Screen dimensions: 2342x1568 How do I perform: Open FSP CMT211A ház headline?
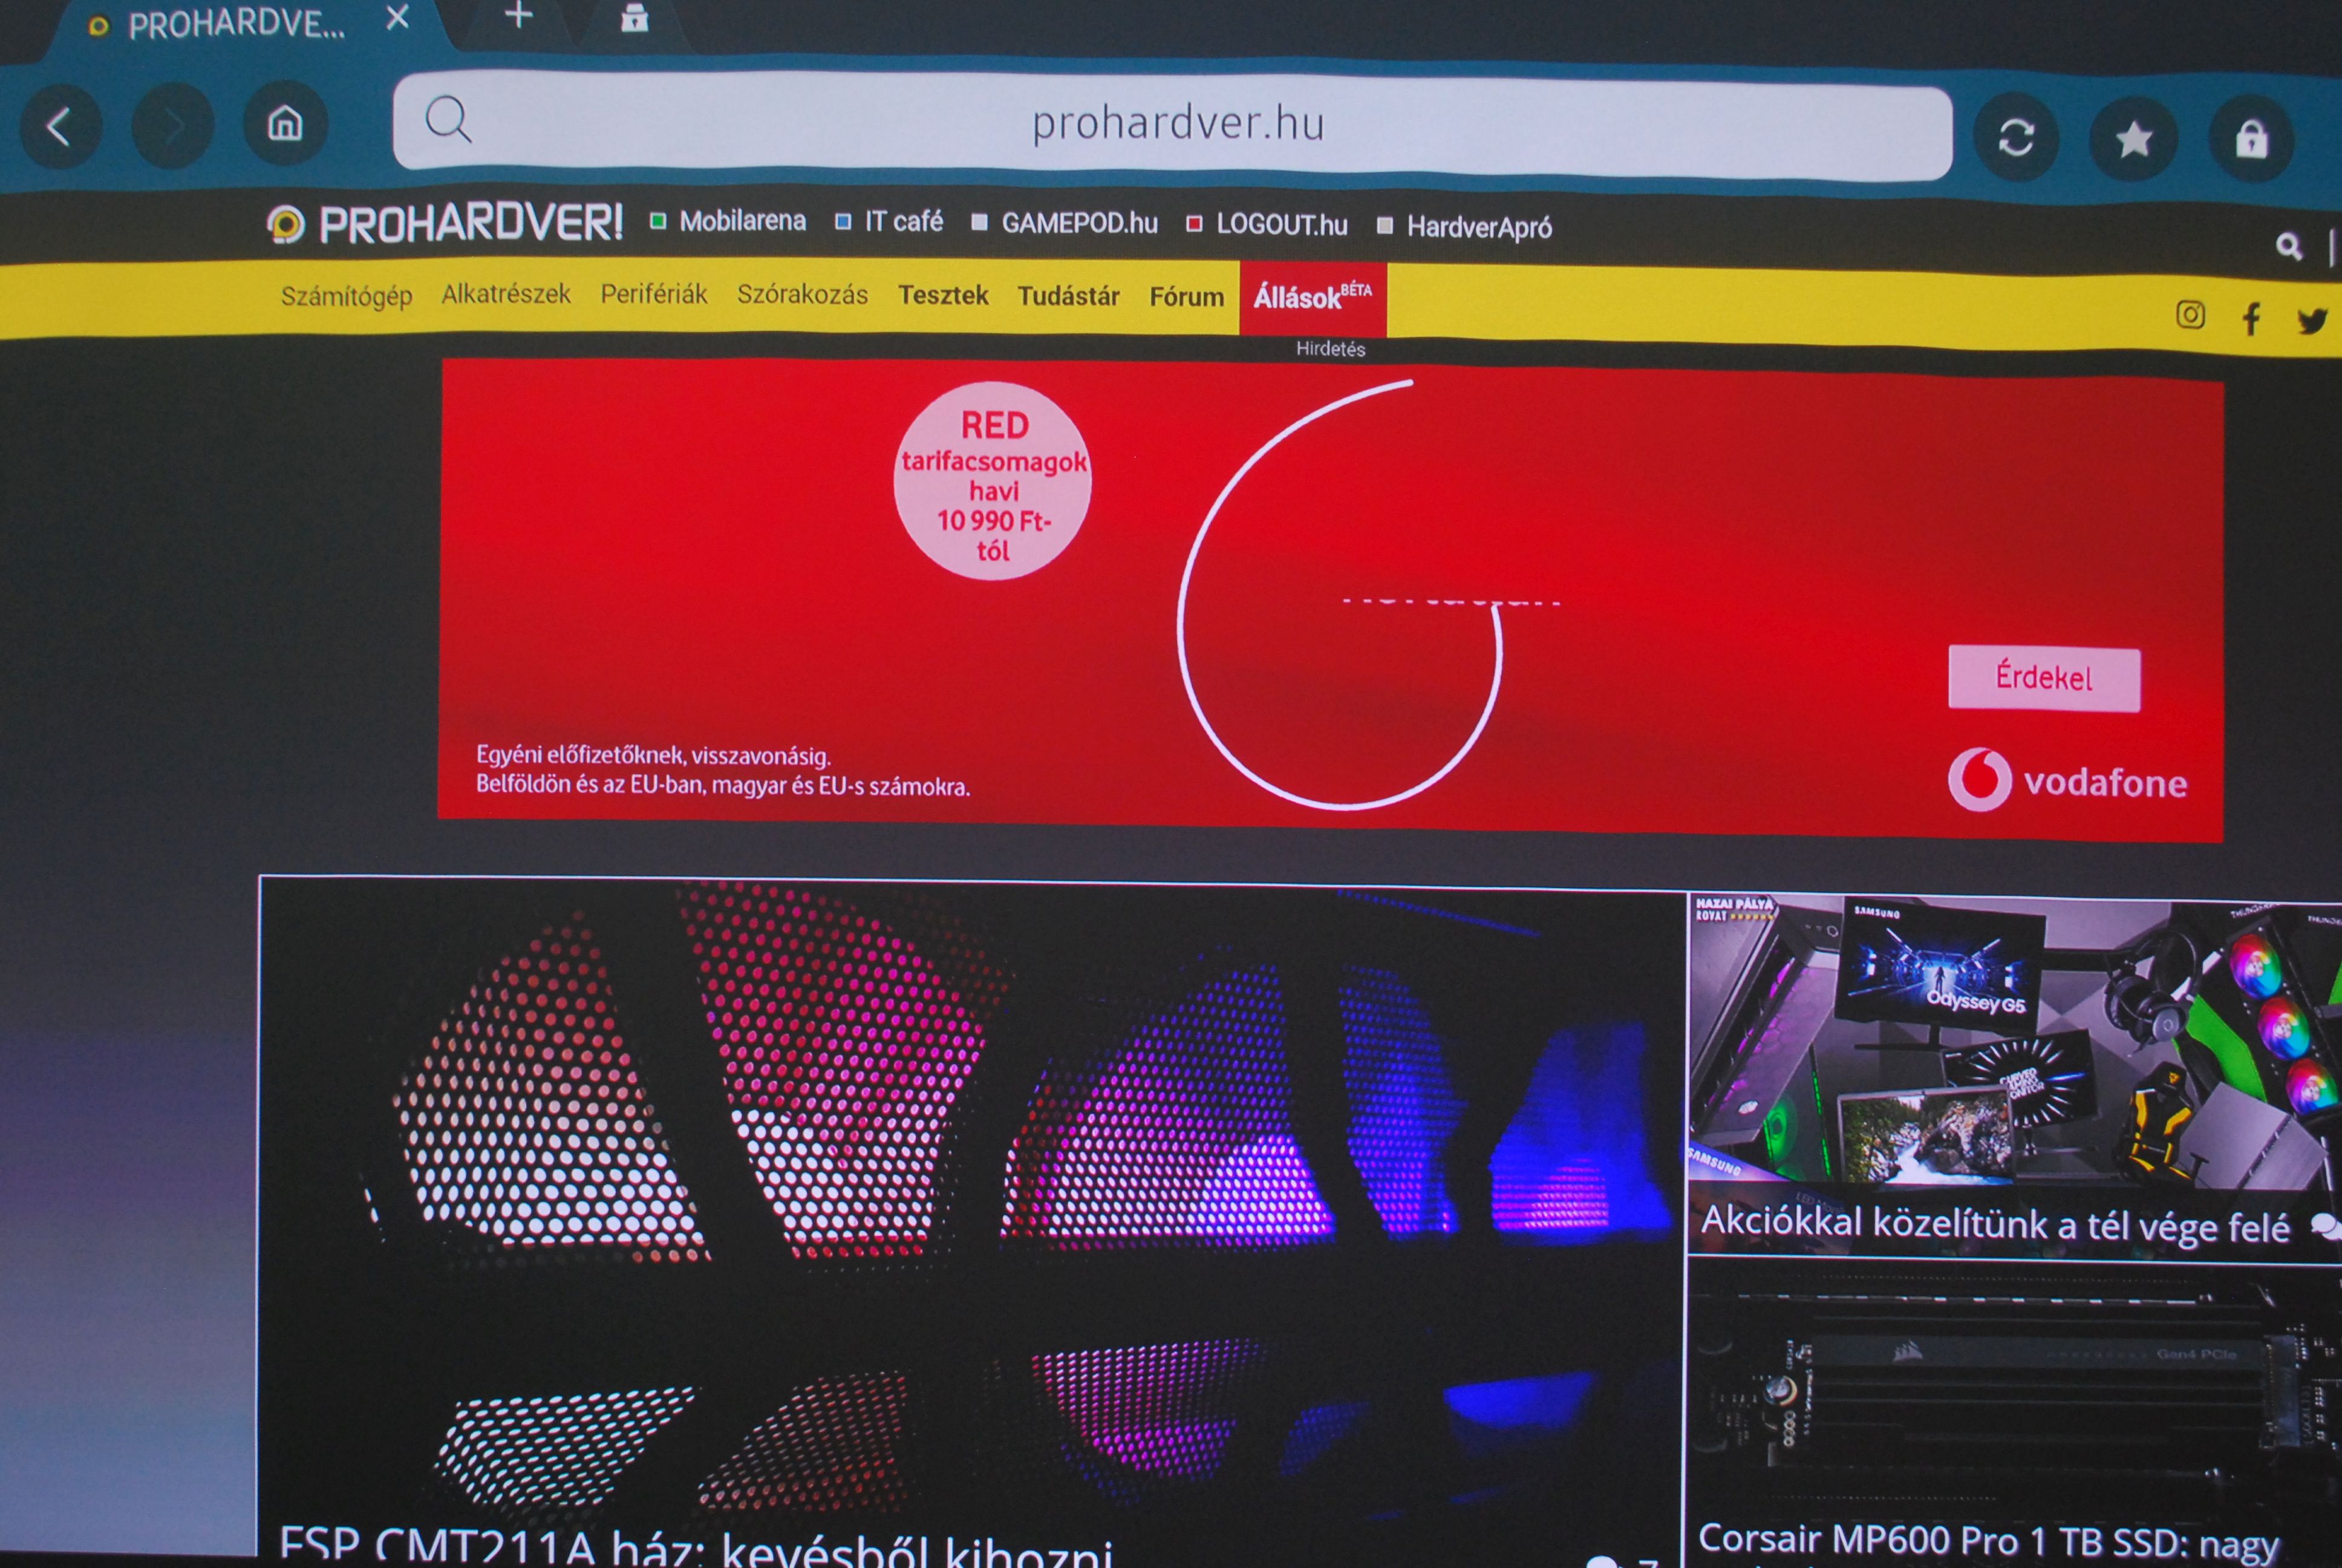pos(696,1545)
